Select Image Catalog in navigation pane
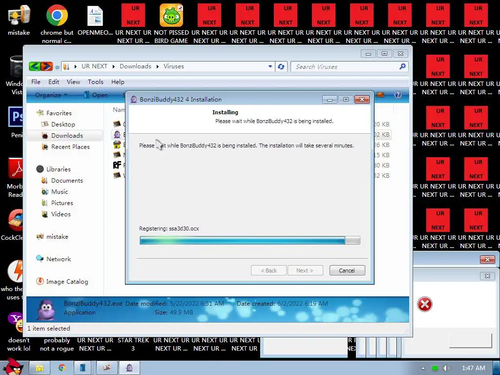Screen dimensions: 500x375 point(66,282)
